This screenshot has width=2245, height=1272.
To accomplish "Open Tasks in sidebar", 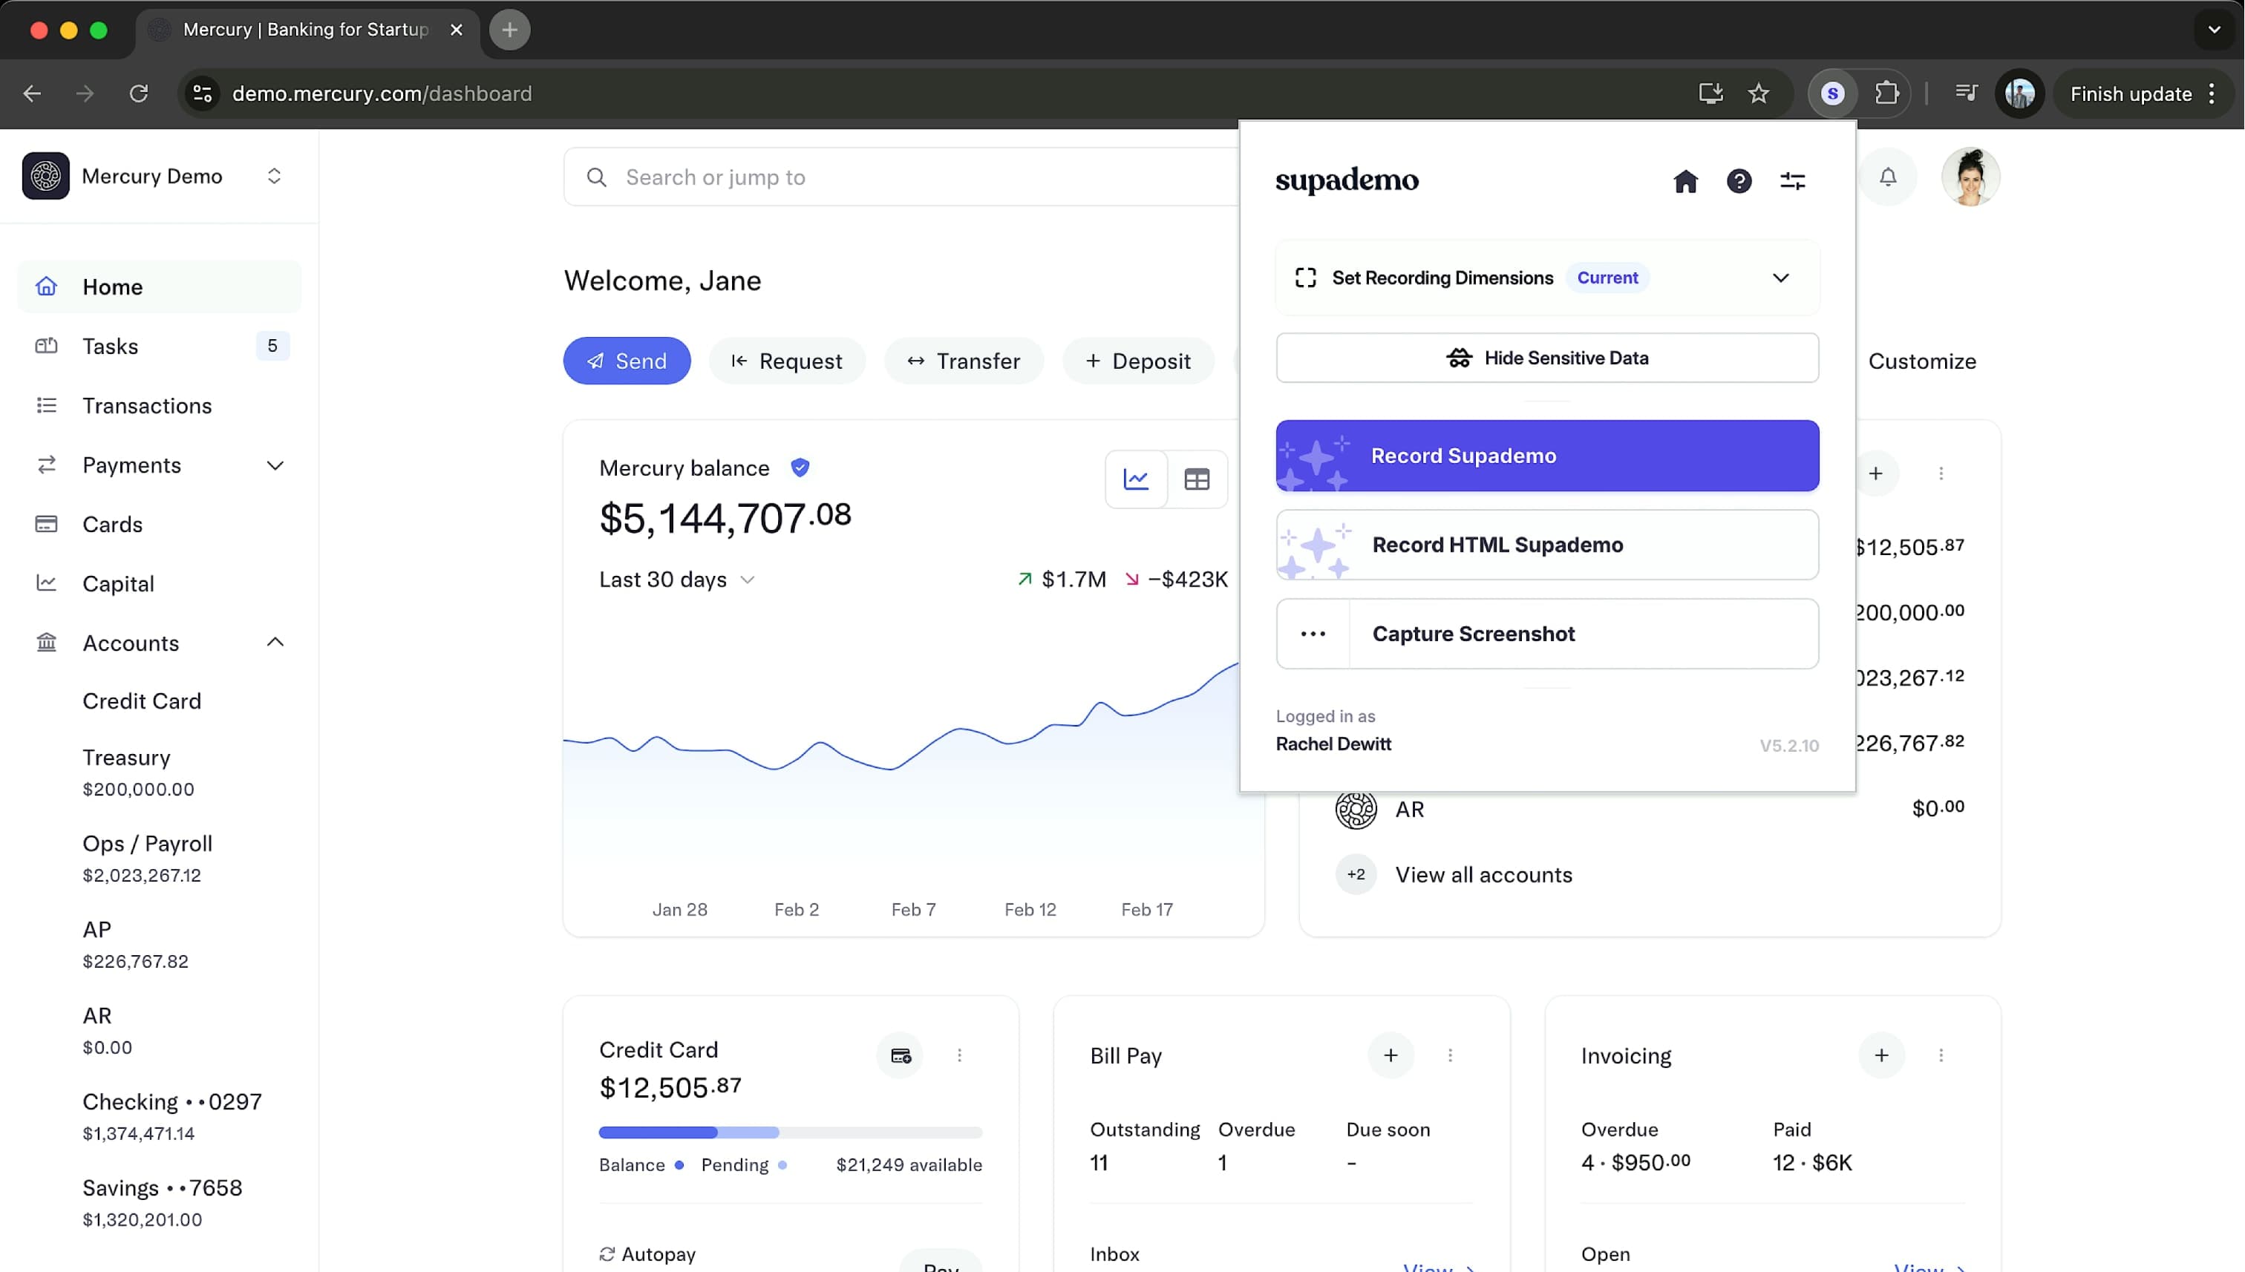I will click(159, 346).
